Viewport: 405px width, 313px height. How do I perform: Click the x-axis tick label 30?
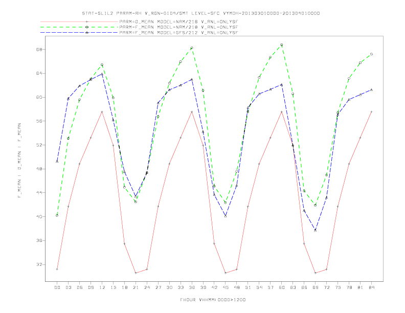pos(169,287)
